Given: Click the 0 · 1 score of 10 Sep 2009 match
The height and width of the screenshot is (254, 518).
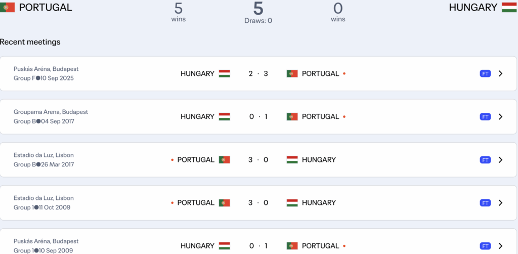Looking at the screenshot, I should (258, 246).
